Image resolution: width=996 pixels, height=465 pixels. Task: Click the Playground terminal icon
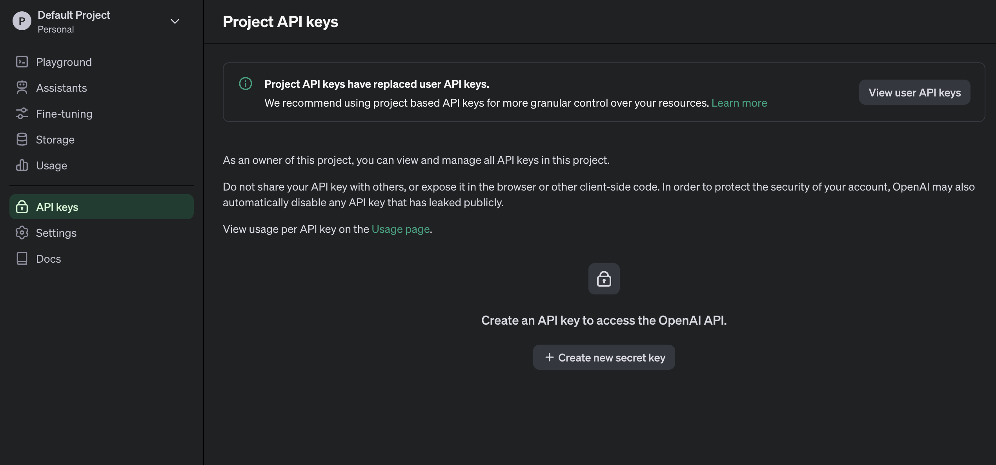point(22,62)
